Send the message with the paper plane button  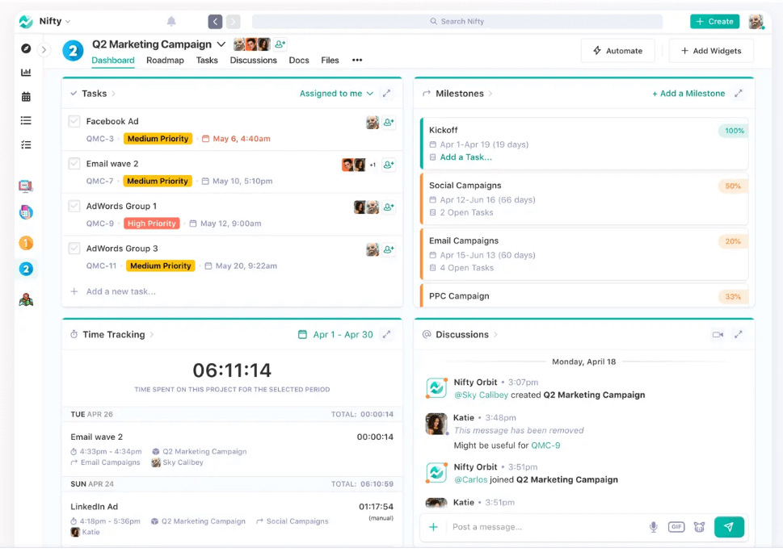pyautogui.click(x=729, y=527)
